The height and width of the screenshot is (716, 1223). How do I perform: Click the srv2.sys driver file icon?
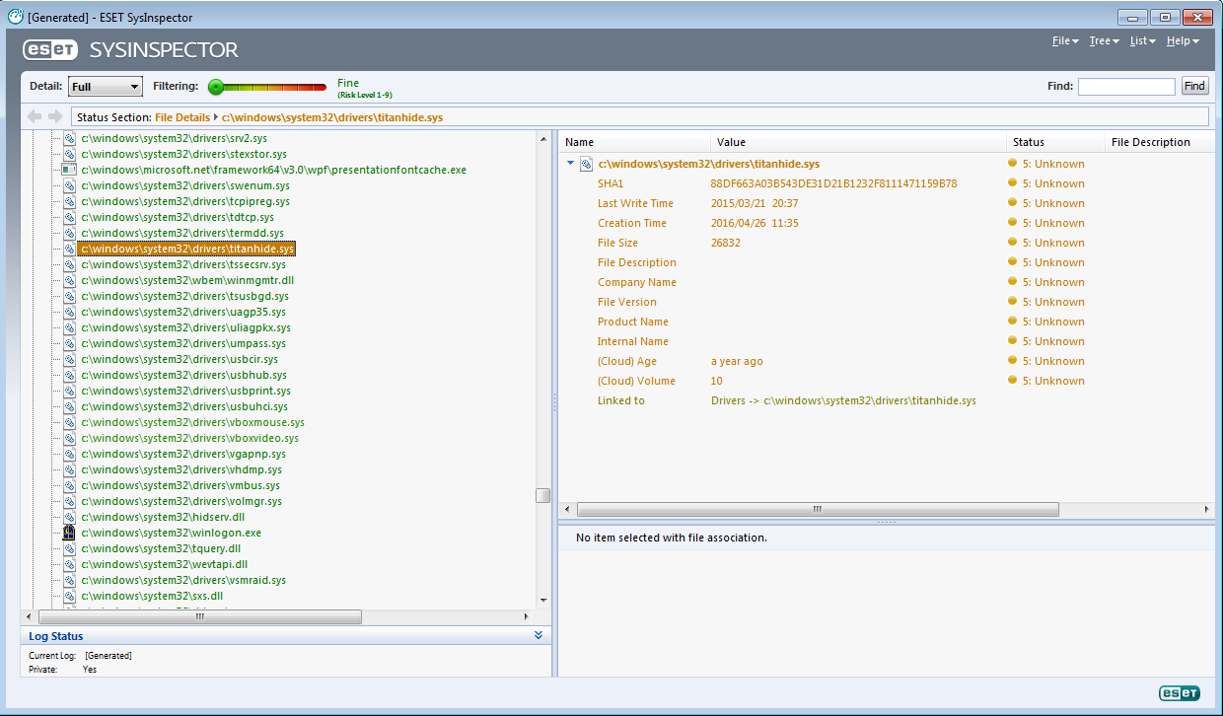pos(69,138)
